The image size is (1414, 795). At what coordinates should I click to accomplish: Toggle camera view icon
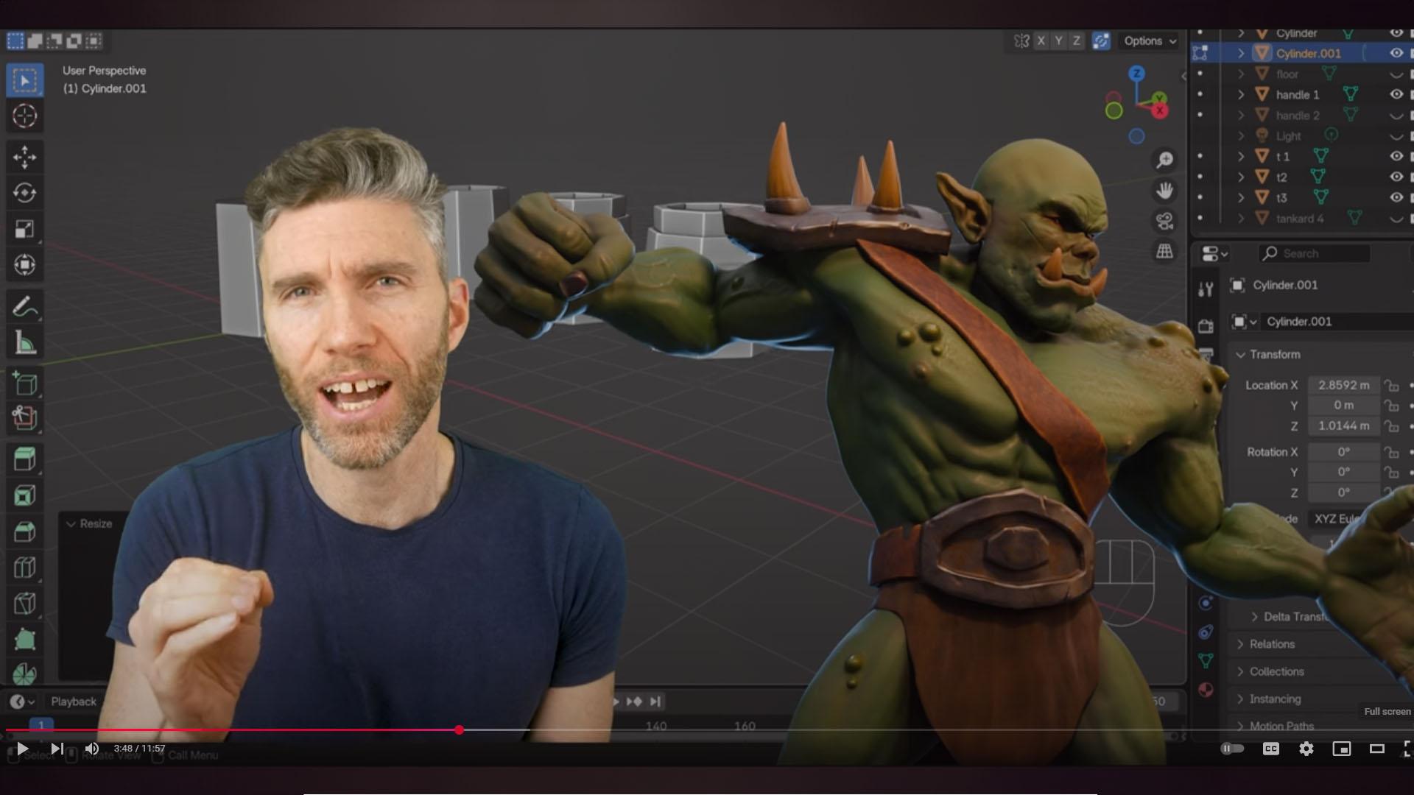(x=1164, y=221)
